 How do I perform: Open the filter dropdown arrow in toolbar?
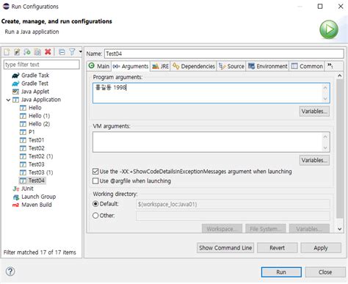pyautogui.click(x=80, y=51)
